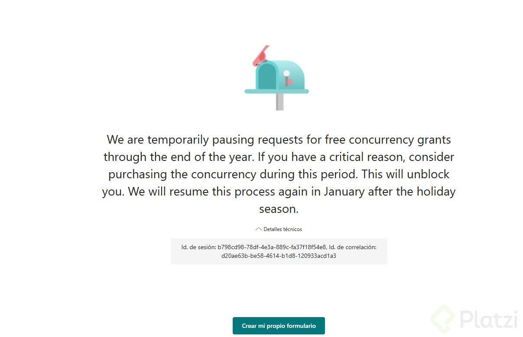Image resolution: width=523 pixels, height=337 pixels.
Task: Click the word 'season.' ending the message
Action: [279, 209]
